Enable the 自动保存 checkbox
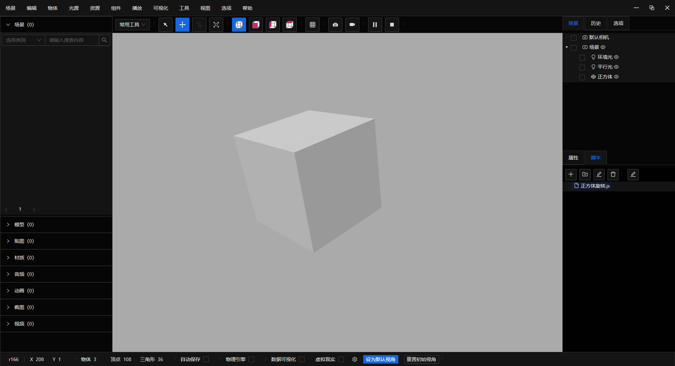This screenshot has width=675, height=366. (206, 359)
